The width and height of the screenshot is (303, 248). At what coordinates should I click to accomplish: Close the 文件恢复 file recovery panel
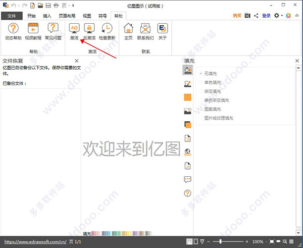(x=77, y=61)
